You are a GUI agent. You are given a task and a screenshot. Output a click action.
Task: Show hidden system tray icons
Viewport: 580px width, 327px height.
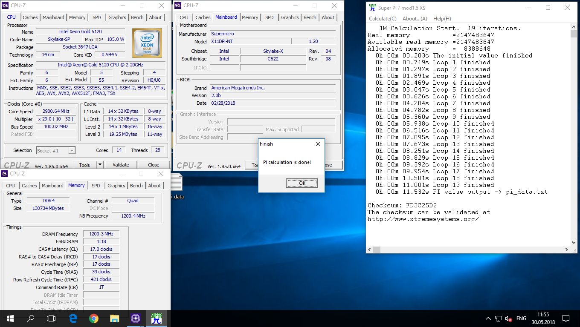point(488,318)
